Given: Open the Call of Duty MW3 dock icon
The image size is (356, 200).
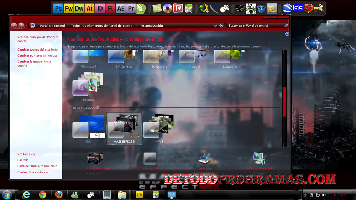Looking at the screenshot, I should [x=251, y=9].
